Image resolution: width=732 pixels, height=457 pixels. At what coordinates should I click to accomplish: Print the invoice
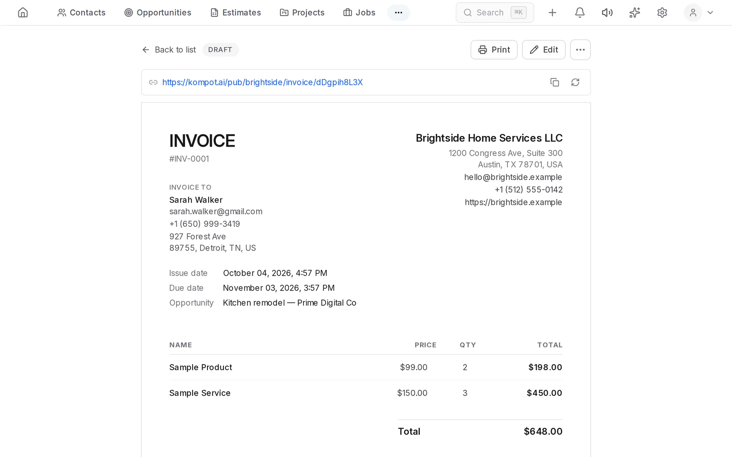(x=494, y=50)
